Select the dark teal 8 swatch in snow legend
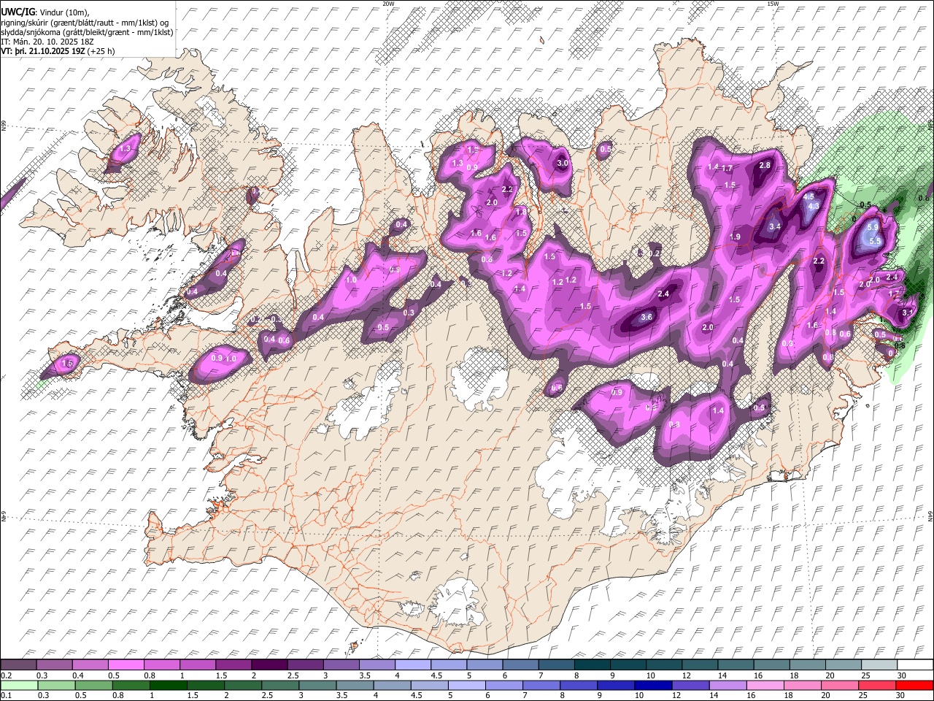This screenshot has height=701, width=934. (591, 664)
